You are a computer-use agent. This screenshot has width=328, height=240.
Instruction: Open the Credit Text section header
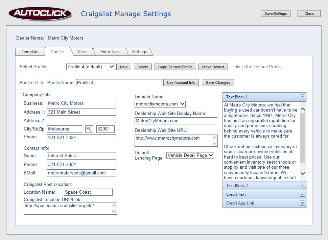pos(265,194)
